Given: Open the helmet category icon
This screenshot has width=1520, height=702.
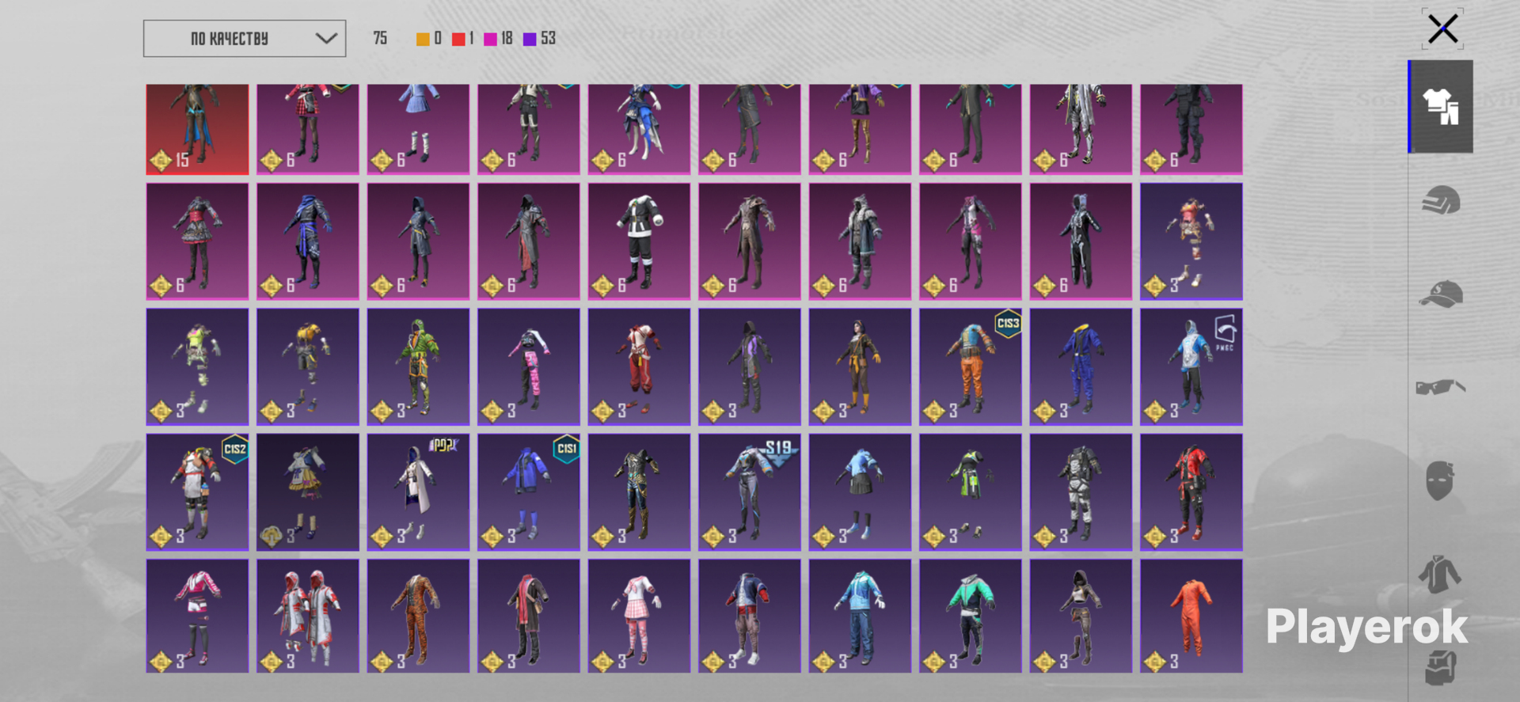Looking at the screenshot, I should click(1440, 200).
